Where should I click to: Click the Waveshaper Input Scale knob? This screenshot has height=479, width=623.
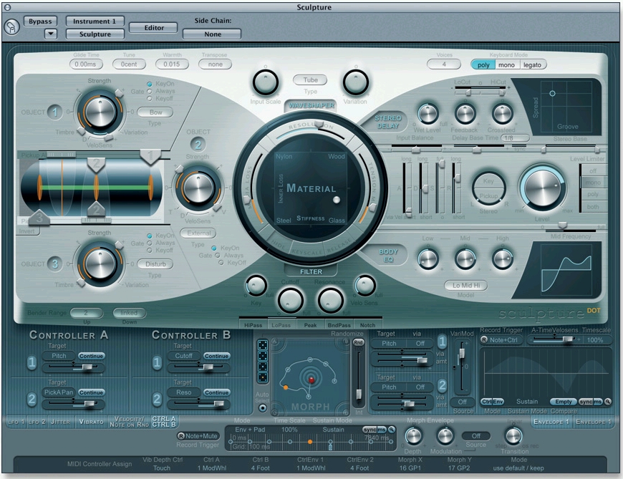pos(265,82)
